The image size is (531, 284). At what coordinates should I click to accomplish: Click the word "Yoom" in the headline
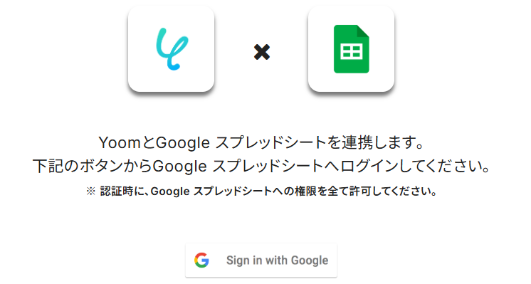pos(120,142)
